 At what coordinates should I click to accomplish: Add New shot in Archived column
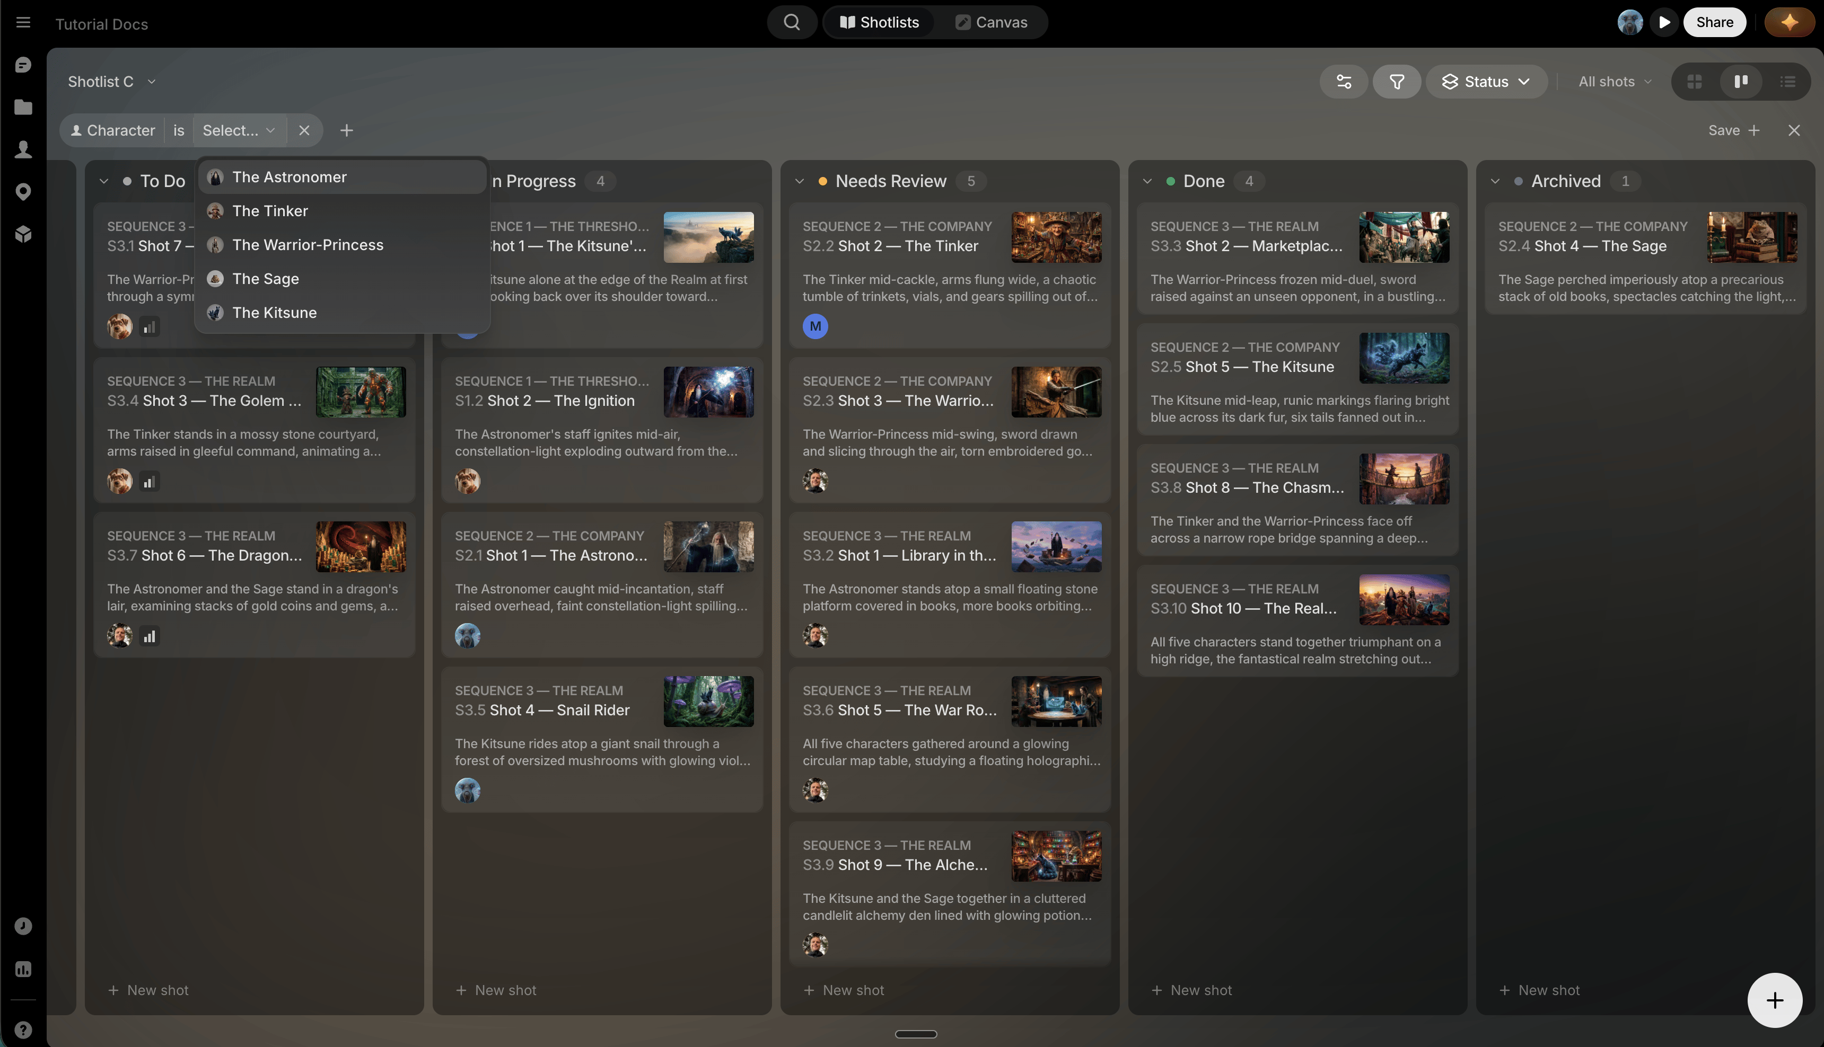tap(1539, 991)
